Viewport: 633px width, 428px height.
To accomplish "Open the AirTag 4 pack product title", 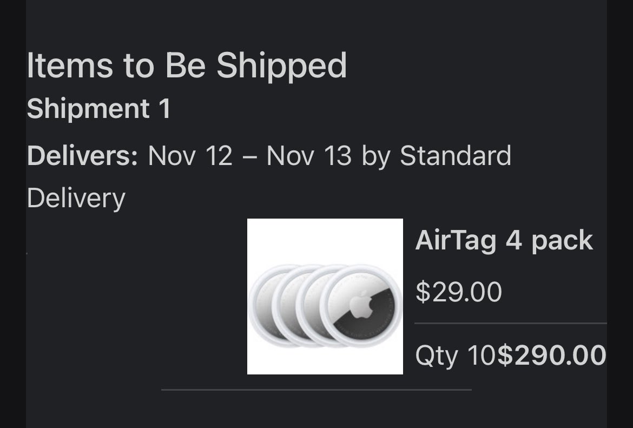I will tap(504, 240).
